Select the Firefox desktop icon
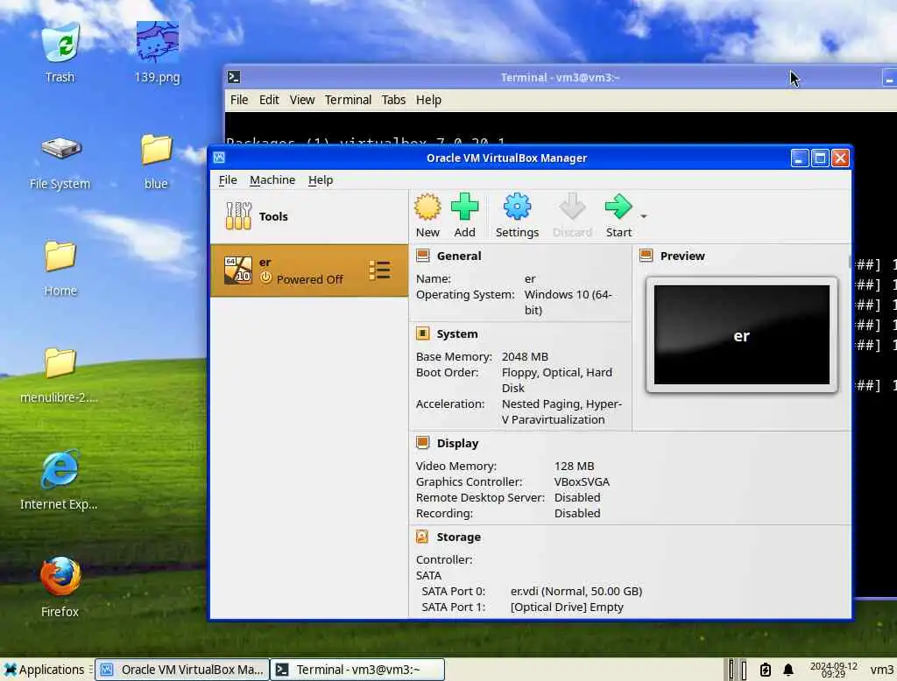Image resolution: width=897 pixels, height=681 pixels. (x=60, y=586)
